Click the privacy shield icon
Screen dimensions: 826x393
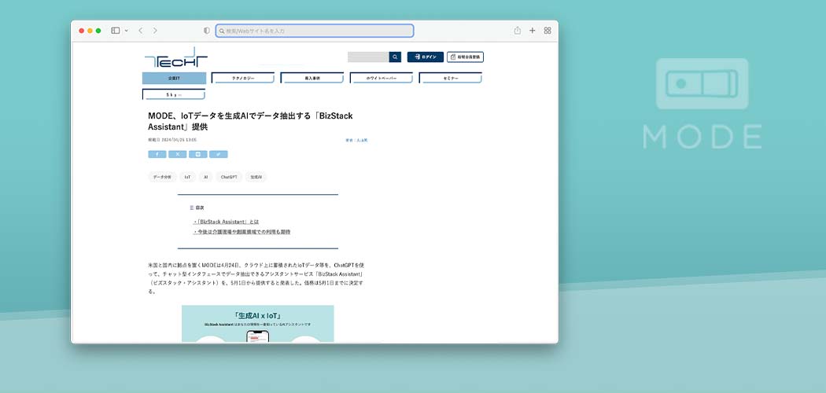207,31
